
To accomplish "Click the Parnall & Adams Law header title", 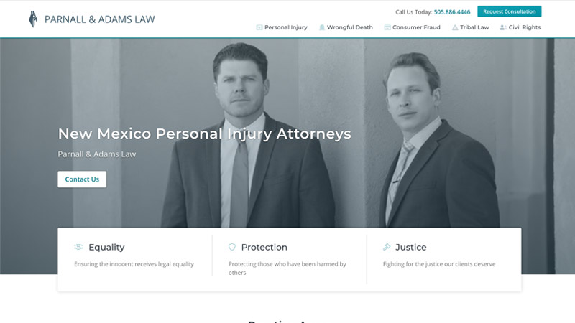I will click(x=99, y=19).
